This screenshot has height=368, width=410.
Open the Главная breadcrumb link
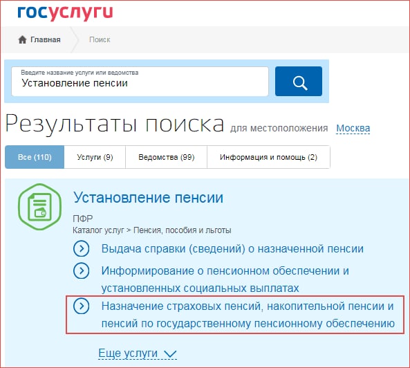tap(45, 39)
